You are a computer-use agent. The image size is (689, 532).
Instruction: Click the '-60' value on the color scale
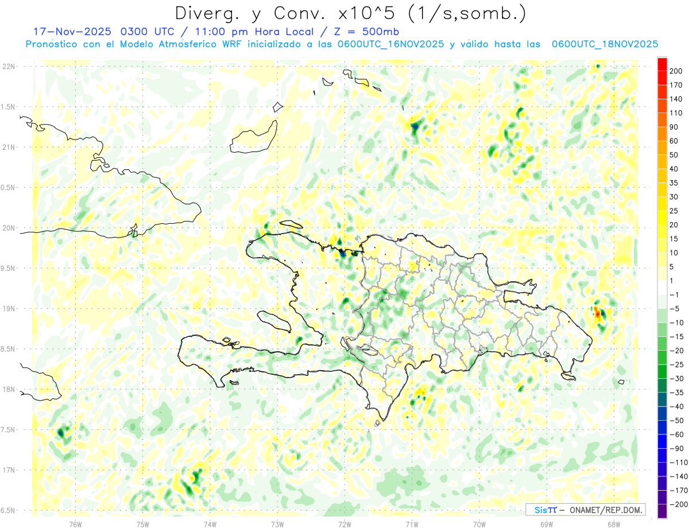(x=676, y=434)
